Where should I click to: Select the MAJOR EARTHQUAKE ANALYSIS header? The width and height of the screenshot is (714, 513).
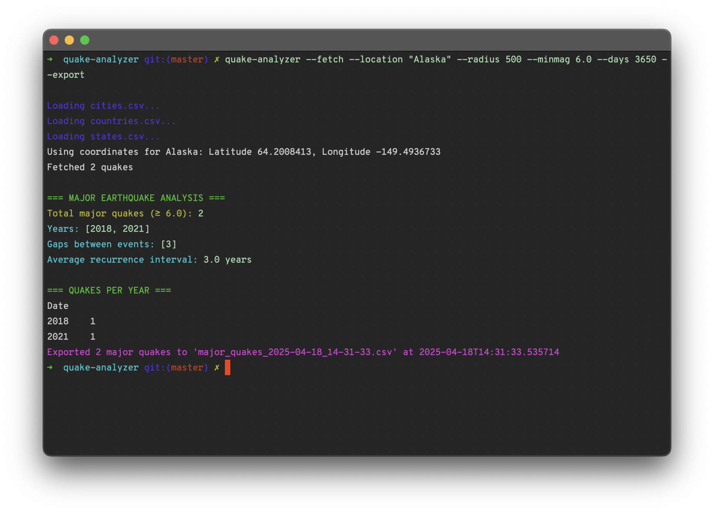136,198
